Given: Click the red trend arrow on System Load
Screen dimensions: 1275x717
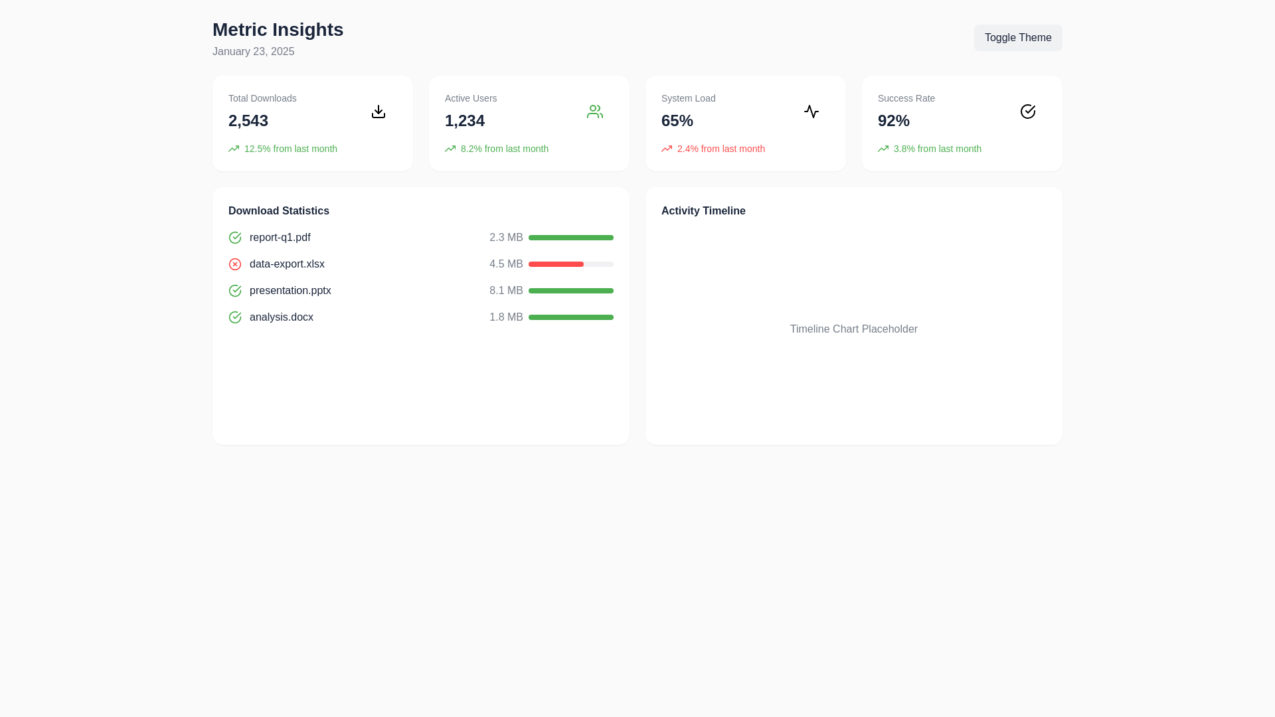Looking at the screenshot, I should click(666, 149).
